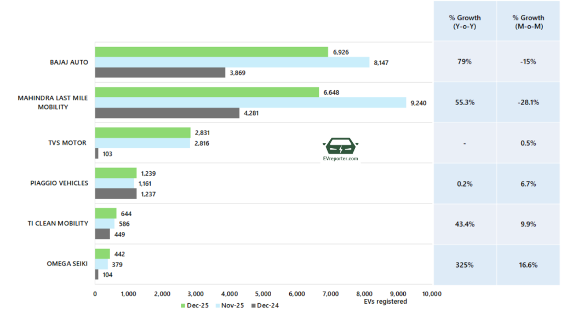Click Mahindra's light blue 9,240 bar
Viewport: 561px width, 313px height.
(x=250, y=102)
